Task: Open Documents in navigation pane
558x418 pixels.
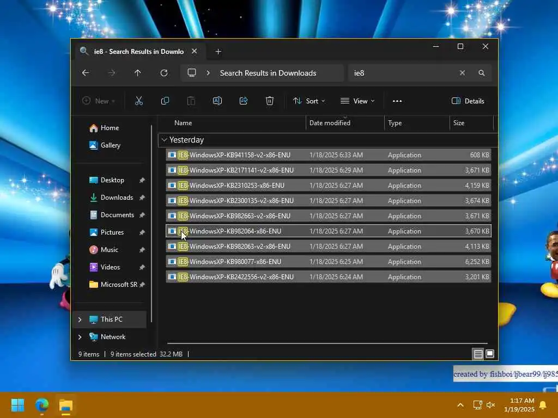Action: click(111, 215)
